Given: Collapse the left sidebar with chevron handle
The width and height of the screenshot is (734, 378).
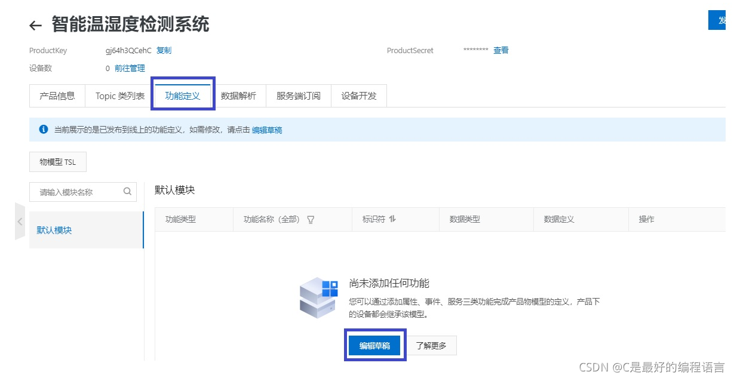Looking at the screenshot, I should [20, 221].
